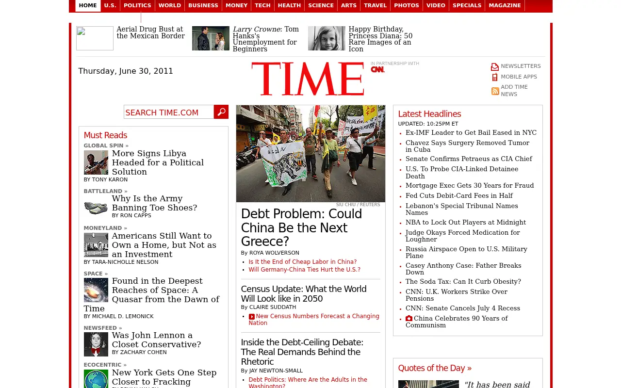Open the Aerial Drug Bust thumbnail
Image resolution: width=621 pixels, height=388 pixels.
coord(95,38)
